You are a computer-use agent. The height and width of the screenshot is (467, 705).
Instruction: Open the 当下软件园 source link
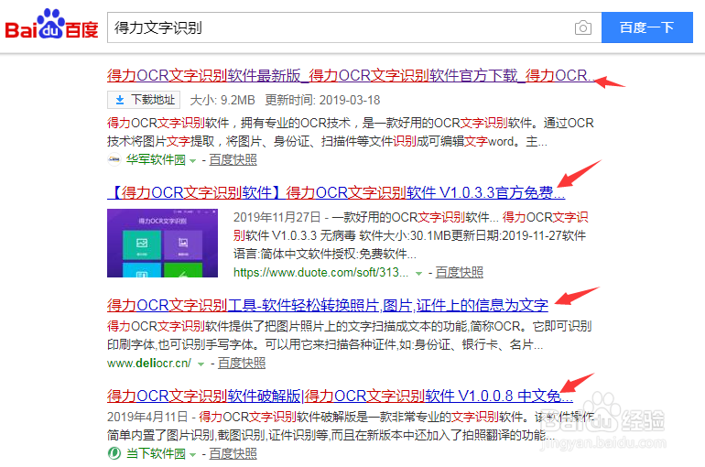point(156,453)
